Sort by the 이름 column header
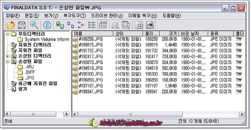251x130 pixels. 93,33
